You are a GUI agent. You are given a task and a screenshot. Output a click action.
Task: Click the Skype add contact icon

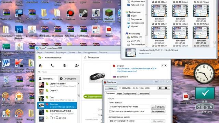pyautogui.click(x=77, y=65)
